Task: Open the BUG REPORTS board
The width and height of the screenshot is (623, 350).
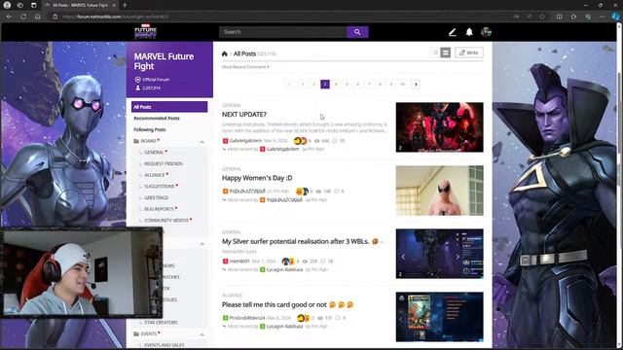Action: pos(159,209)
